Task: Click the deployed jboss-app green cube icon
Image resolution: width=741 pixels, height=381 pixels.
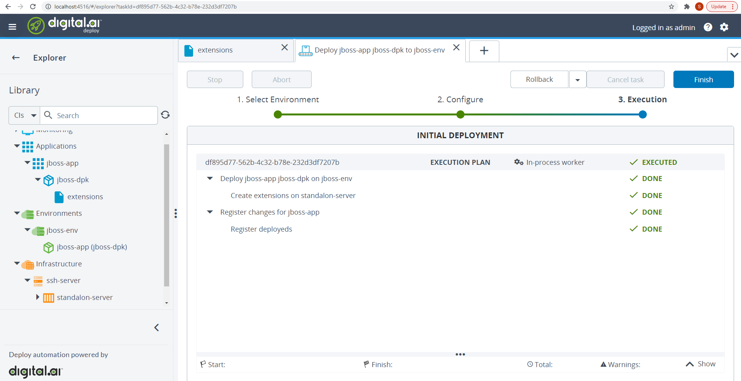Action: pyautogui.click(x=48, y=247)
